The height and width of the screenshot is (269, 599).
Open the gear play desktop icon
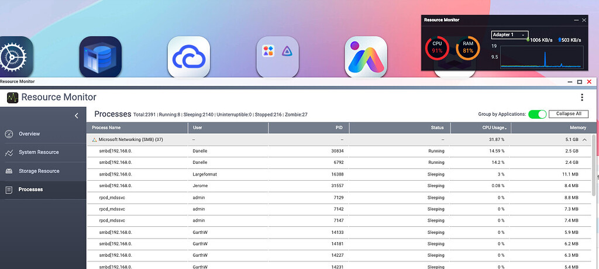click(x=13, y=57)
